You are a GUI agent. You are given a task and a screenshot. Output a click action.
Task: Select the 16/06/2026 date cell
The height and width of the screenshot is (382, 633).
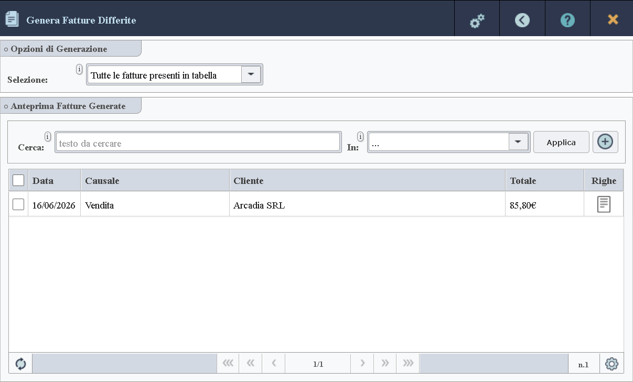(x=54, y=205)
